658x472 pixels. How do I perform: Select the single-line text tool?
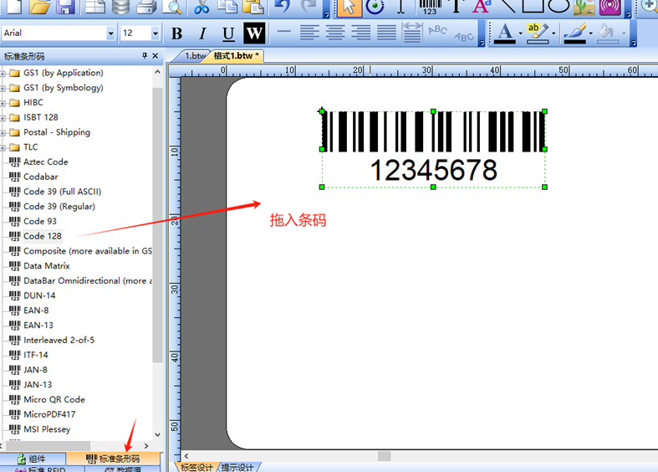point(457,7)
